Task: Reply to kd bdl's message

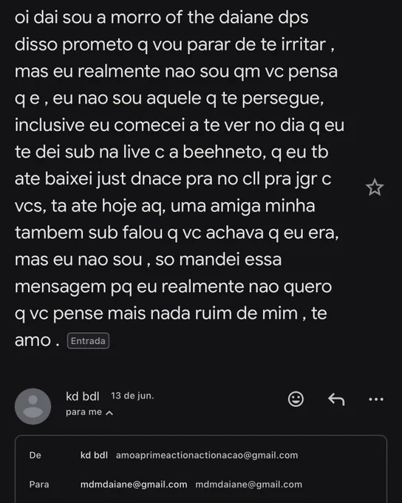Action: [336, 399]
